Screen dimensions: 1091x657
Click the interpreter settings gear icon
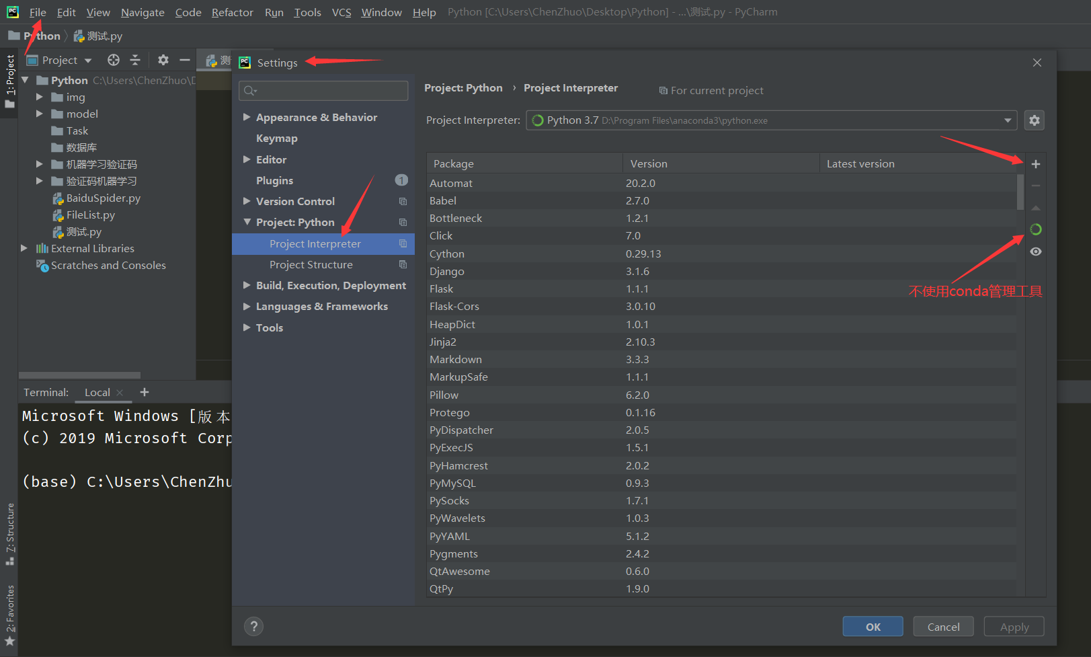tap(1034, 120)
